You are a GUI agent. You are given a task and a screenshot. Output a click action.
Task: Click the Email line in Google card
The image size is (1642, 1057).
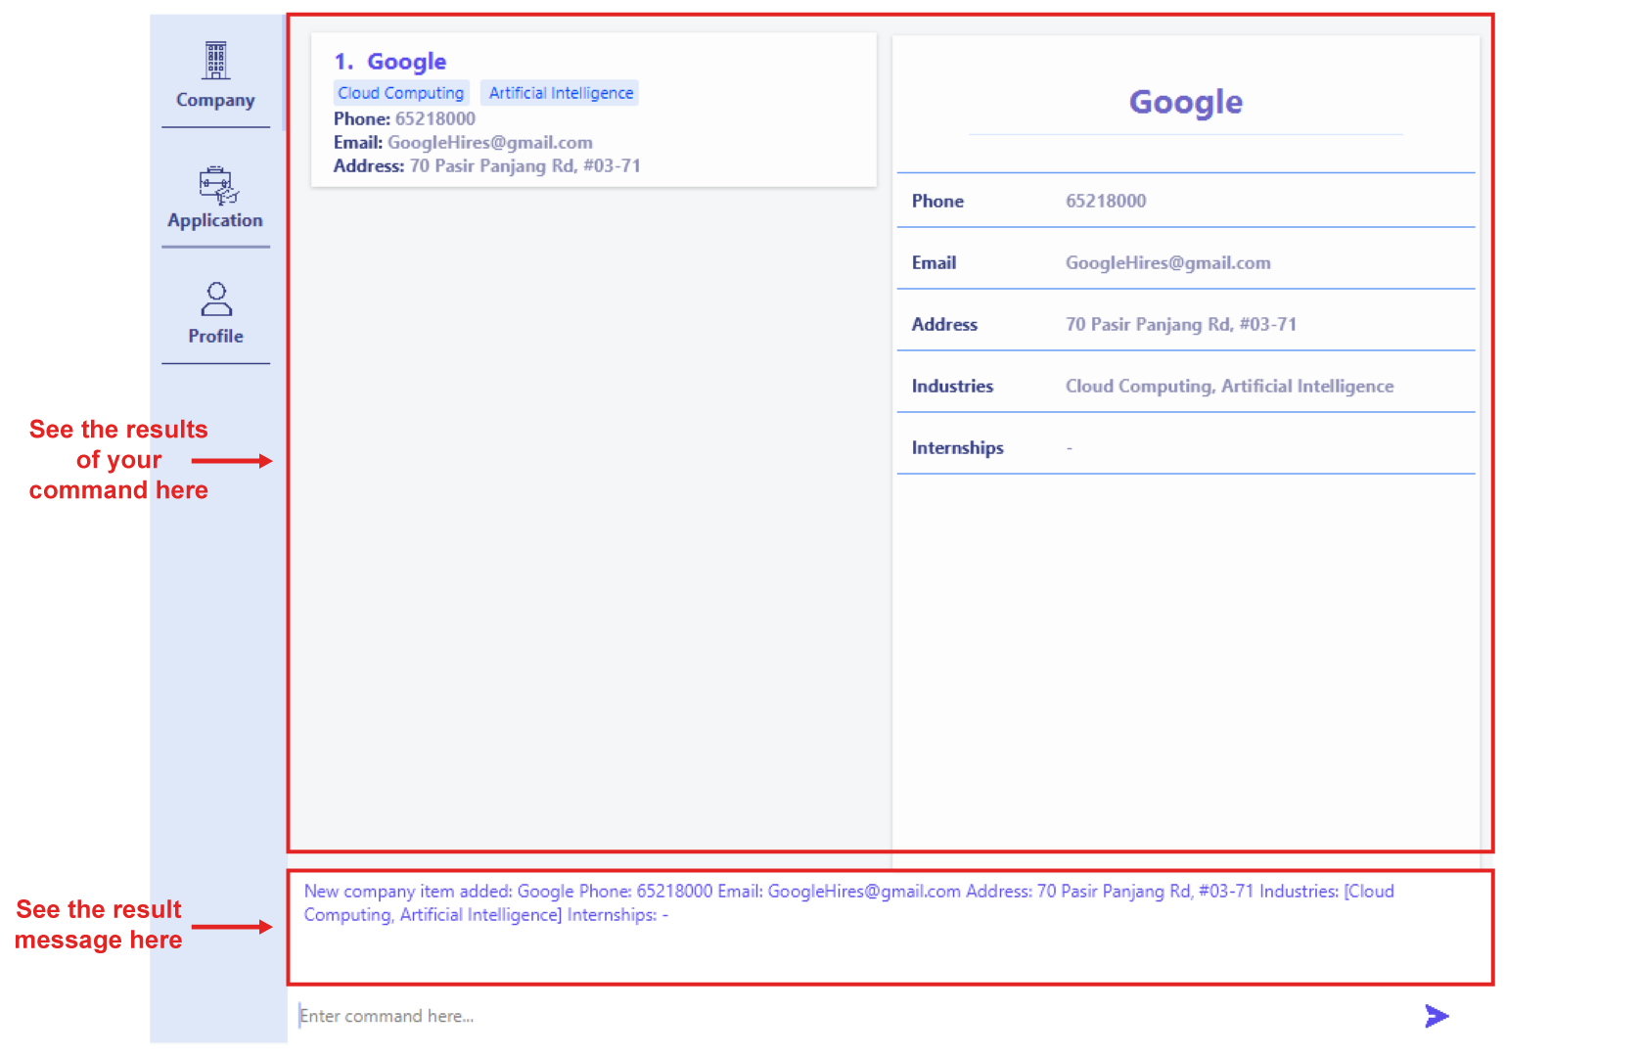(x=463, y=142)
